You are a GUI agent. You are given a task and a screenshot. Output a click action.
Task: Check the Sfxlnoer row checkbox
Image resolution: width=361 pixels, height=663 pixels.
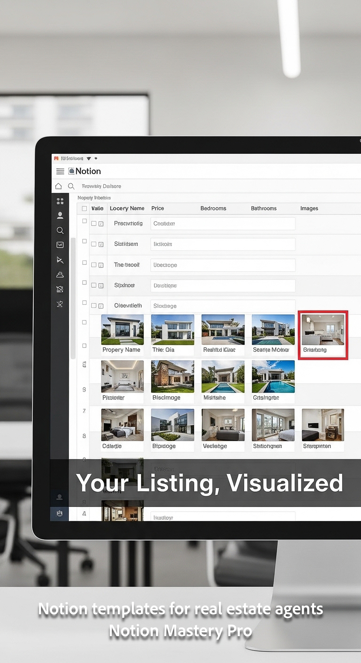point(94,285)
